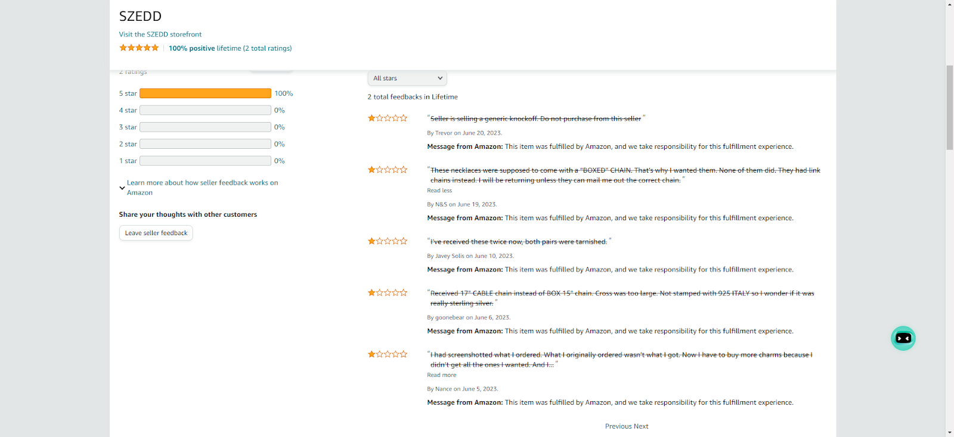Click the 100% value beside 5 star
The height and width of the screenshot is (437, 954).
tap(283, 93)
